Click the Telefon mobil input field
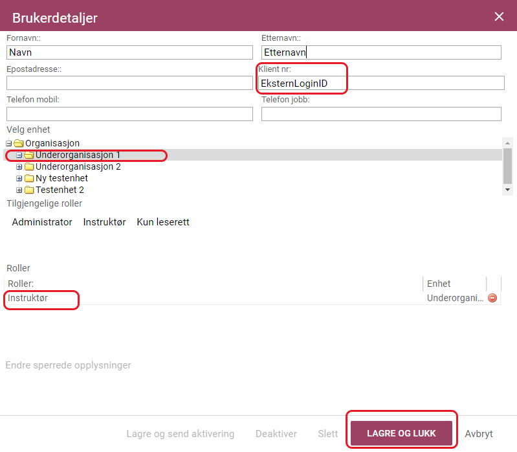Screen dimensions: 517x452 click(129, 114)
